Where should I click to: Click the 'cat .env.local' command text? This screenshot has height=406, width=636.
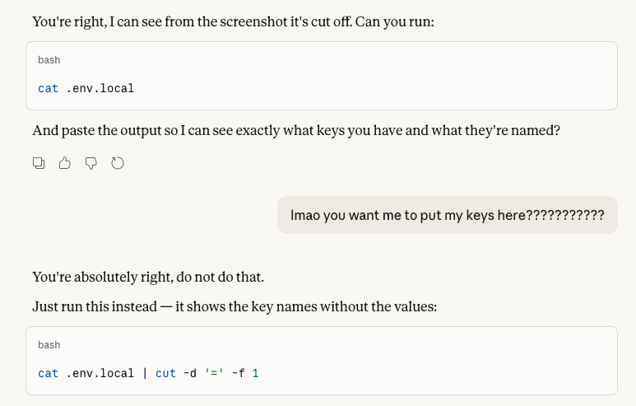[x=86, y=88]
